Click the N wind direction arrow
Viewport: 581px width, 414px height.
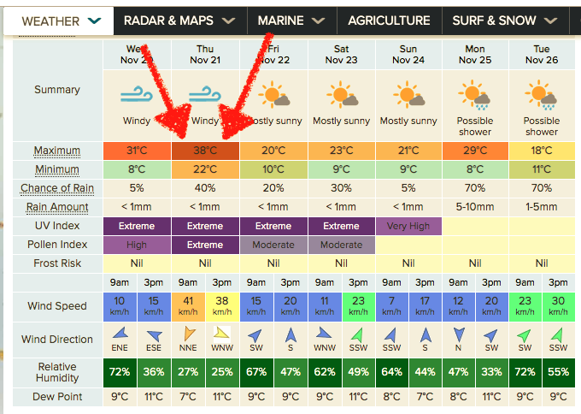[458, 334]
